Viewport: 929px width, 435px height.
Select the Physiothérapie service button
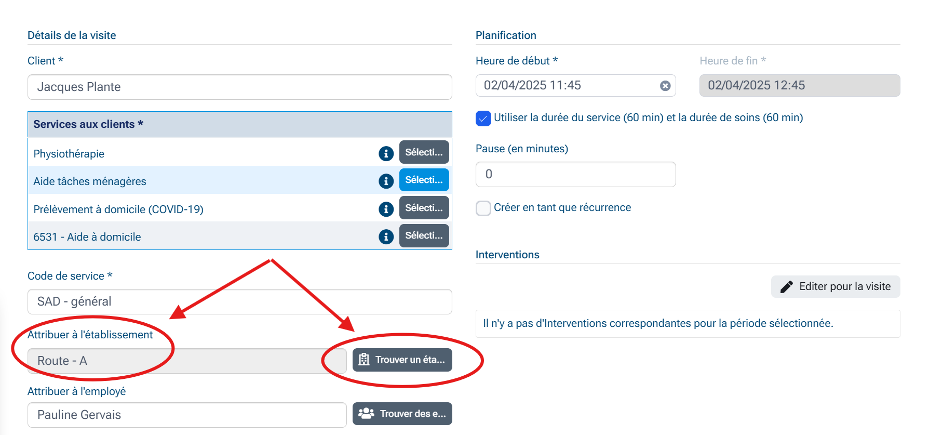424,152
